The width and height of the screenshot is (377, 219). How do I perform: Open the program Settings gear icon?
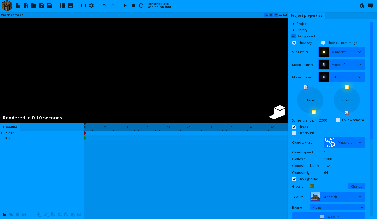click(91, 5)
